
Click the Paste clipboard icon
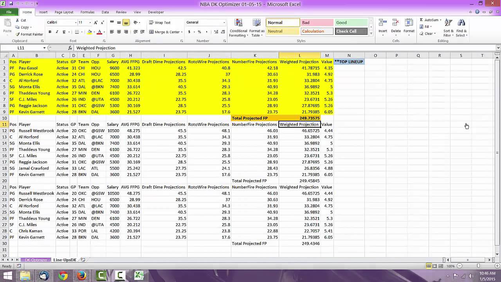tap(7, 23)
